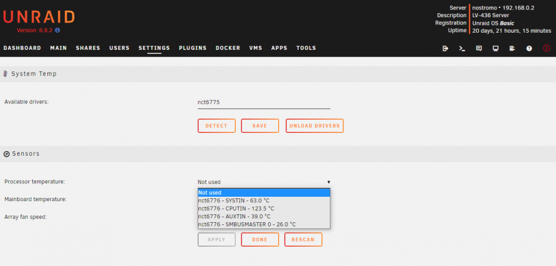556x266 pixels.
Task: Open the terminal icon in the top bar
Action: click(462, 48)
